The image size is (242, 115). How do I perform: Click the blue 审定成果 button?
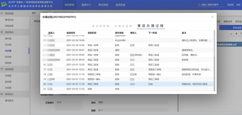231,28
